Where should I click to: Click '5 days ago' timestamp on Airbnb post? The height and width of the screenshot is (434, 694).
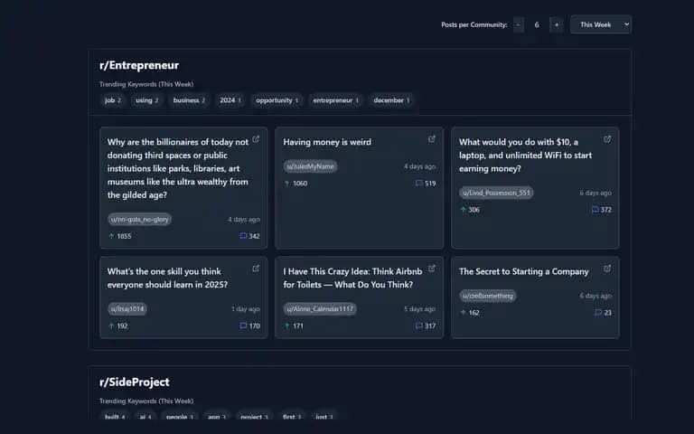pos(419,309)
